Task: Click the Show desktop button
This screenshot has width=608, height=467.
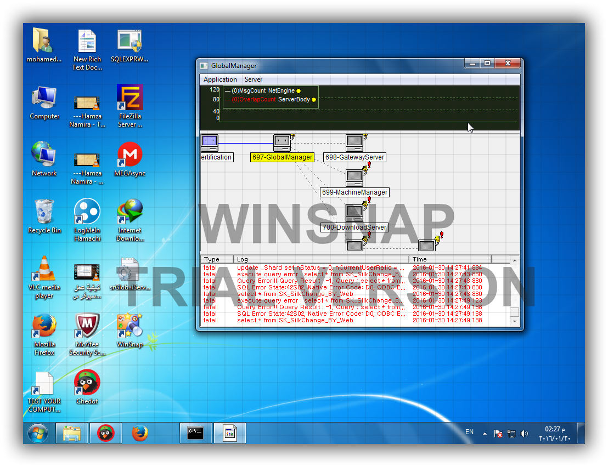Action: (x=581, y=433)
